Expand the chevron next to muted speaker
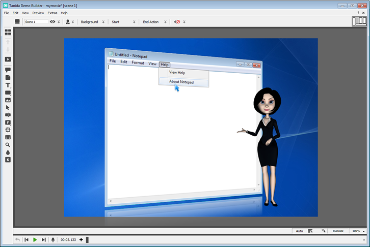Image resolution: width=370 pixels, height=247 pixels. [x=184, y=22]
